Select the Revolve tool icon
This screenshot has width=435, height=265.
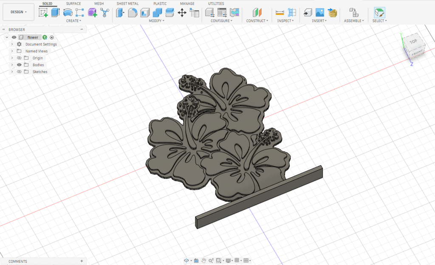(68, 12)
